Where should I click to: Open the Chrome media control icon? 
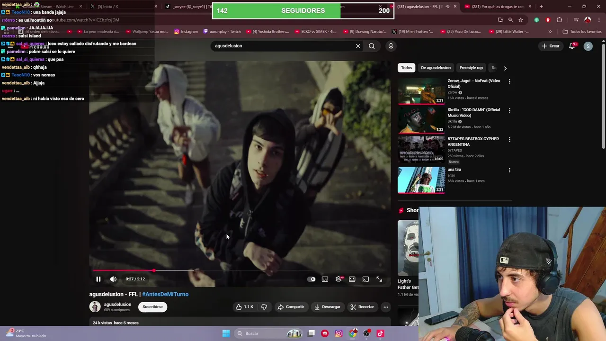click(x=576, y=20)
